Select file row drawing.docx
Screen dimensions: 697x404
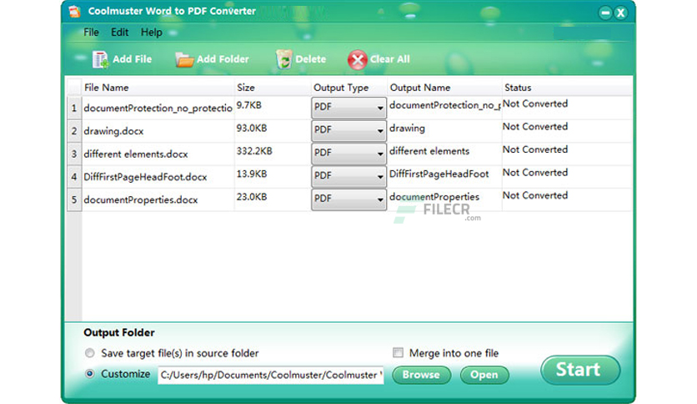[x=113, y=131]
